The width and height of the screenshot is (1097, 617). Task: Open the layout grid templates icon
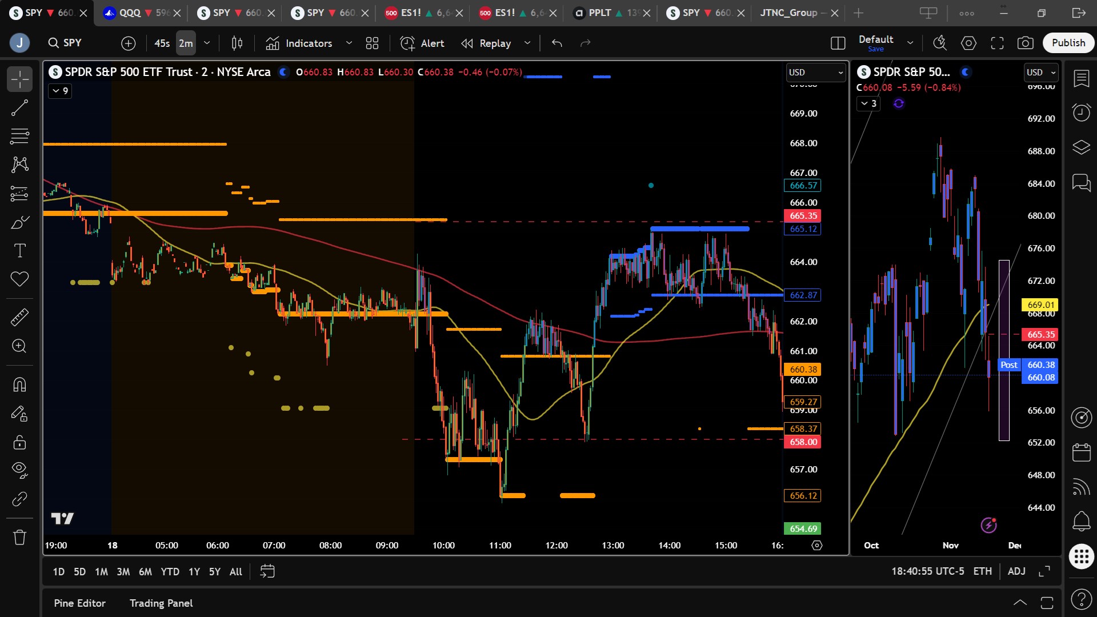coord(372,43)
